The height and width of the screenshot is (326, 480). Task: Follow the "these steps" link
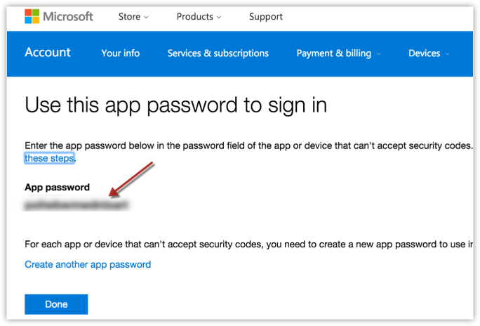click(x=50, y=158)
